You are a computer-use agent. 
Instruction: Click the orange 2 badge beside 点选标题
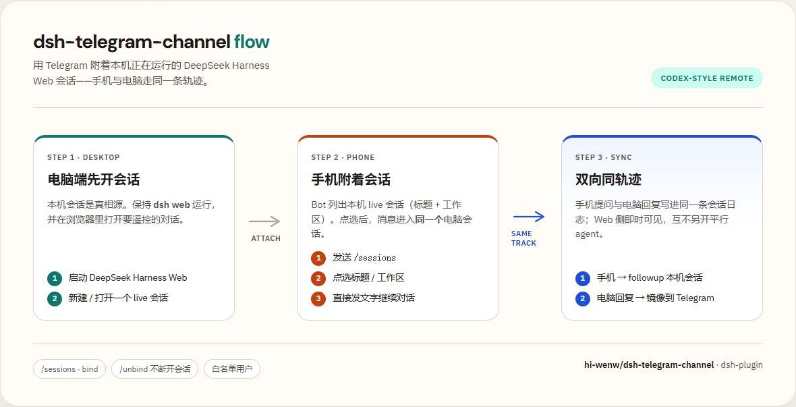[318, 278]
